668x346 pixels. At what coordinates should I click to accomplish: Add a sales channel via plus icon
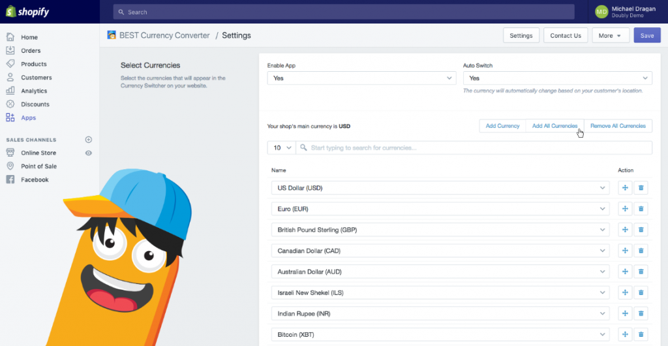89,139
